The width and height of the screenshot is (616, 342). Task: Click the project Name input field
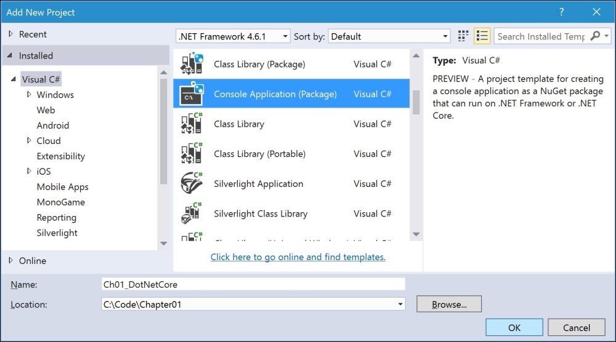point(253,284)
